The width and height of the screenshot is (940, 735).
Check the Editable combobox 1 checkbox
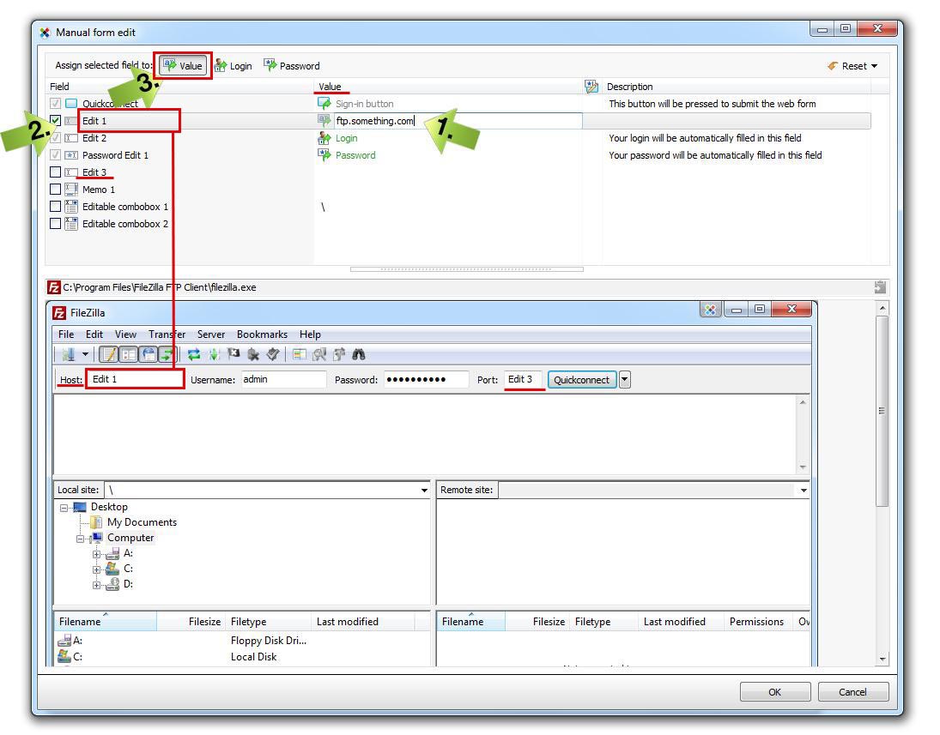(x=55, y=207)
